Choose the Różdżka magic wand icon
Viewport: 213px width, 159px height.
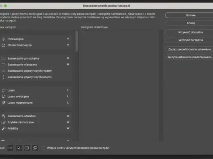tap(3, 128)
